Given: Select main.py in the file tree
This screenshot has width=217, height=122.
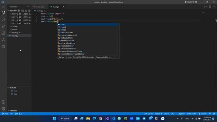Looking at the screenshot, I should coord(19,36).
